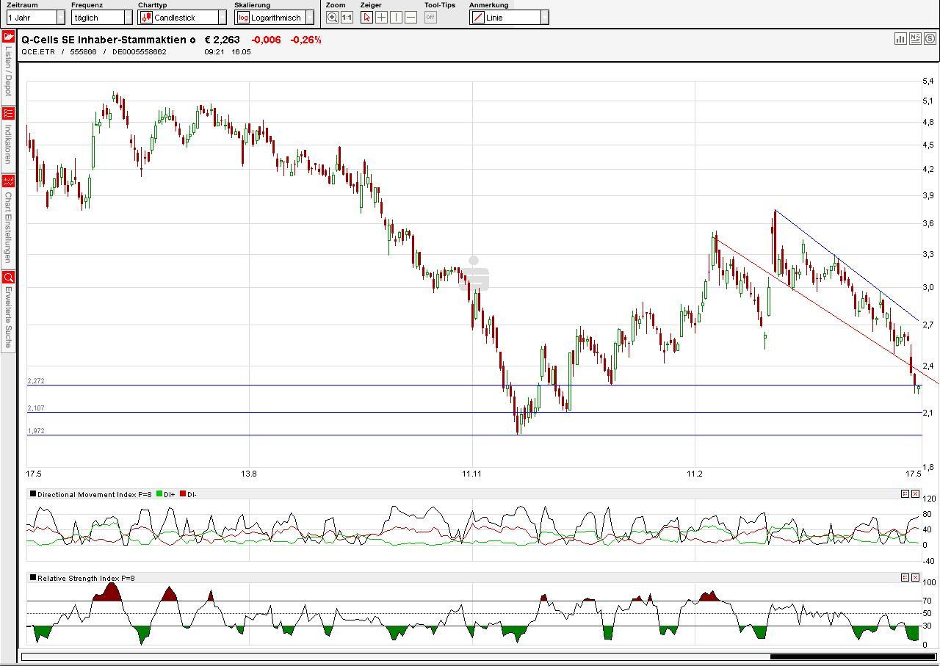This screenshot has width=940, height=666.
Task: Open settings of Relative Strength Index panel
Action: click(x=905, y=578)
